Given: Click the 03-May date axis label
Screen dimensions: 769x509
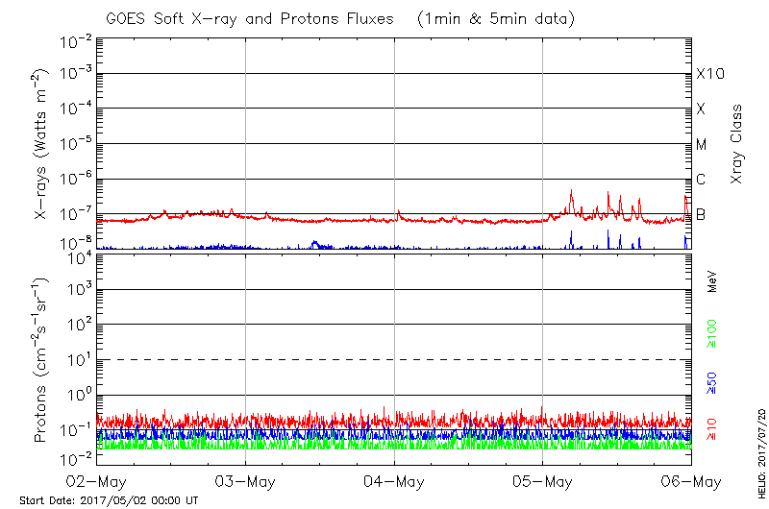Looking at the screenshot, I should [x=246, y=480].
